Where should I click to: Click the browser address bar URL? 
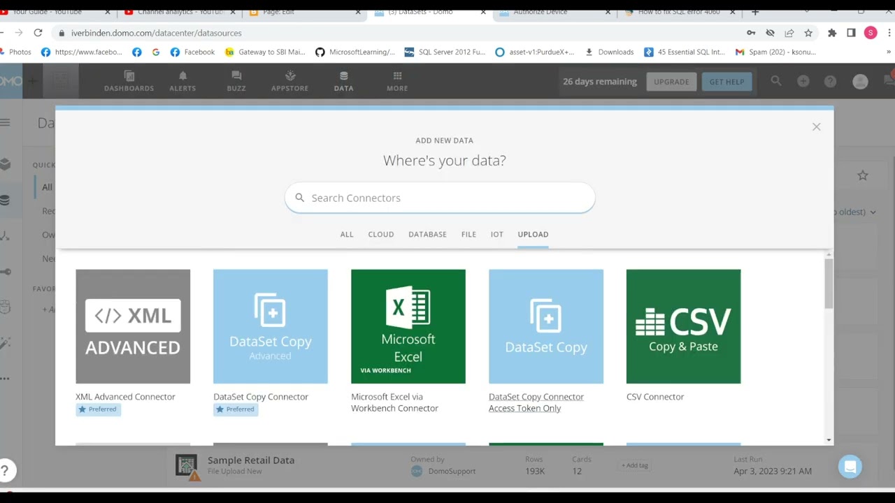coord(156,33)
